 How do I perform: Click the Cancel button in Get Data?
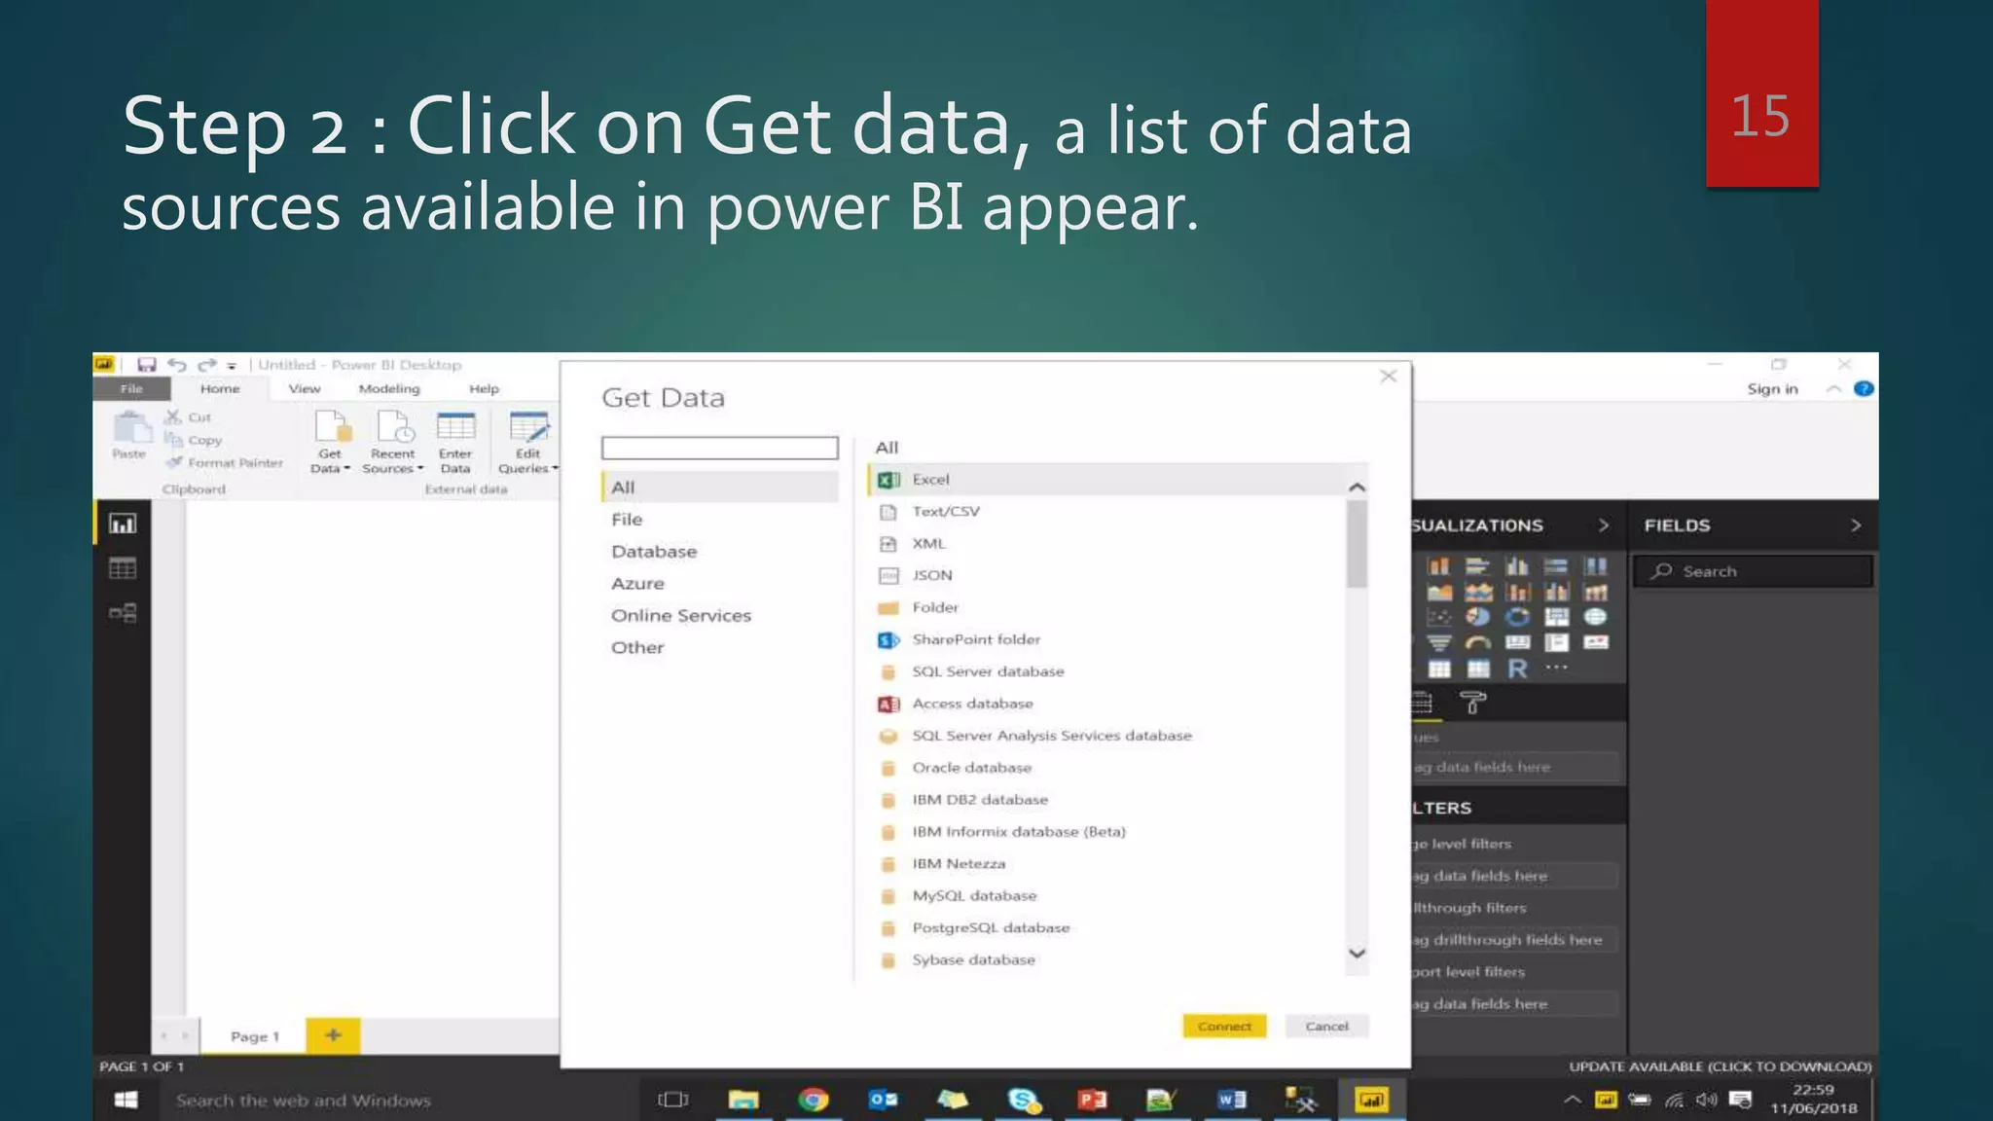tap(1326, 1026)
